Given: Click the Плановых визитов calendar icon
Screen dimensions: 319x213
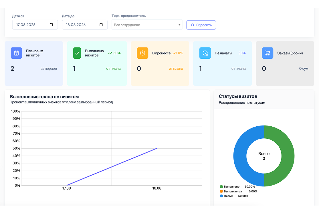Looking at the screenshot, I should click(16, 53).
